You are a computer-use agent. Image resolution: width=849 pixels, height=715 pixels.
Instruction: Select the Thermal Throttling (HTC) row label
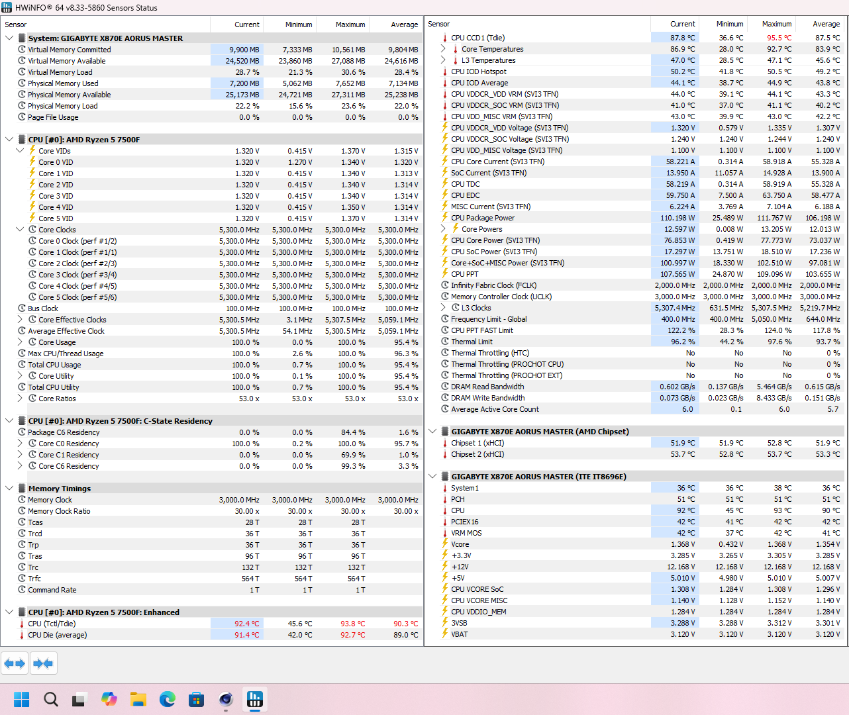490,353
